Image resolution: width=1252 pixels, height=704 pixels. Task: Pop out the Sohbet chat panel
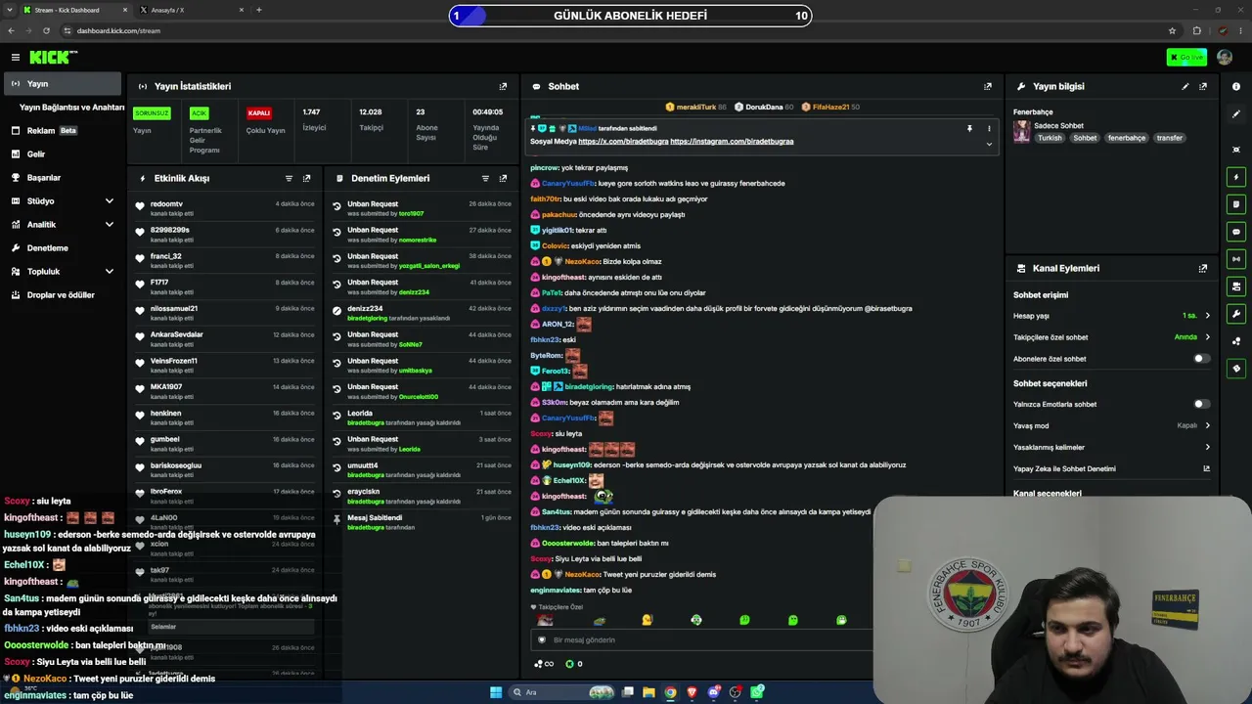(988, 86)
